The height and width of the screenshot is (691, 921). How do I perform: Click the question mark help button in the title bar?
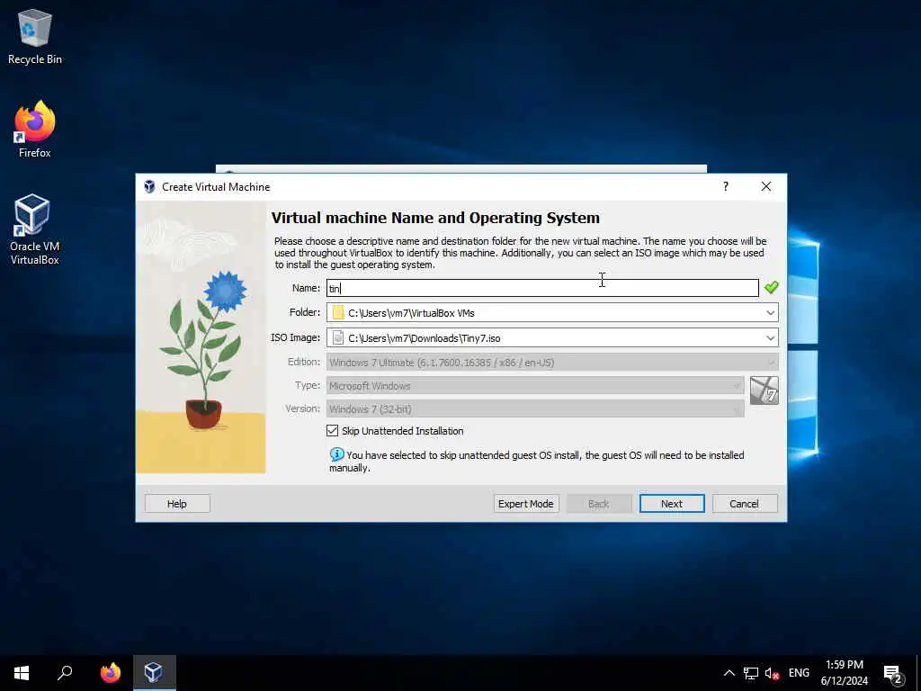pos(726,186)
